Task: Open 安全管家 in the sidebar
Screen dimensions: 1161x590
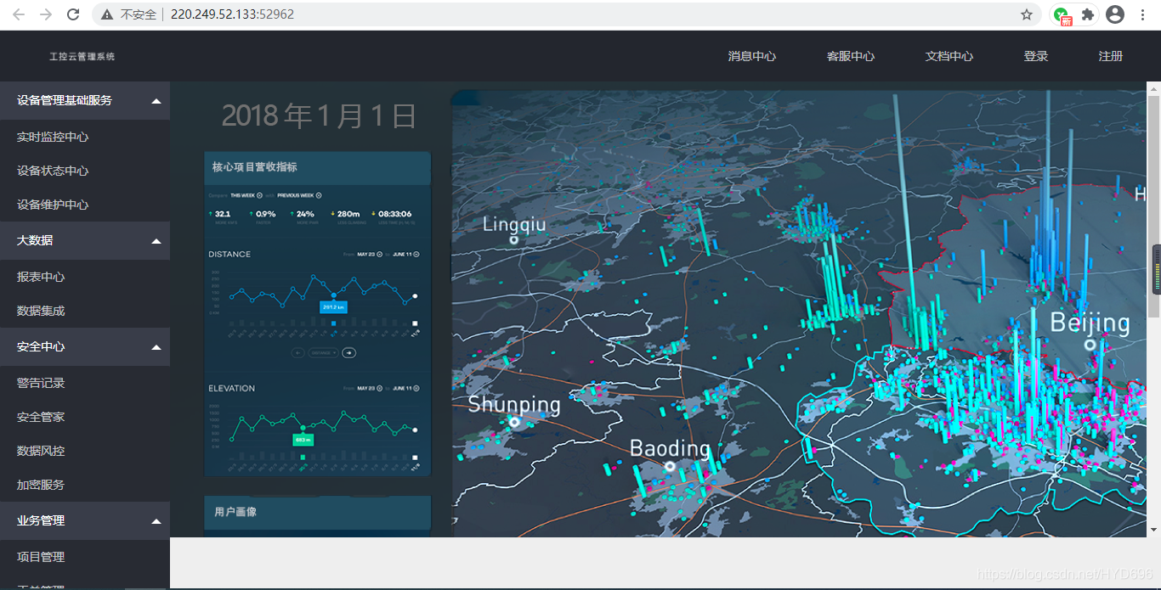Action: (x=41, y=417)
